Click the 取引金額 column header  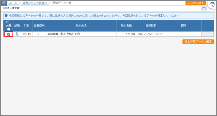pos(126,26)
